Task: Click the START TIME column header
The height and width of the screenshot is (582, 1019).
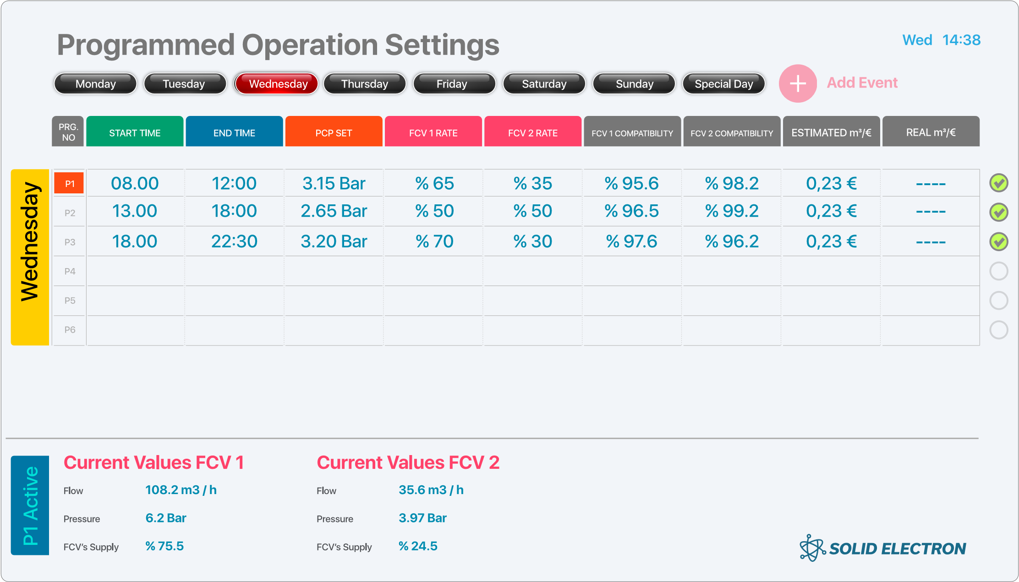Action: 135,132
